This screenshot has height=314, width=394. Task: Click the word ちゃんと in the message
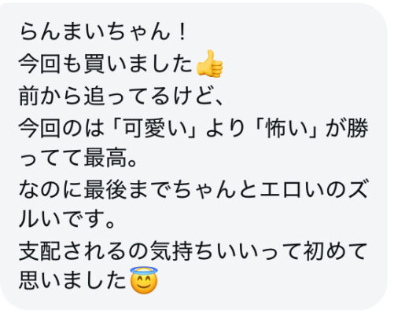coord(215,190)
